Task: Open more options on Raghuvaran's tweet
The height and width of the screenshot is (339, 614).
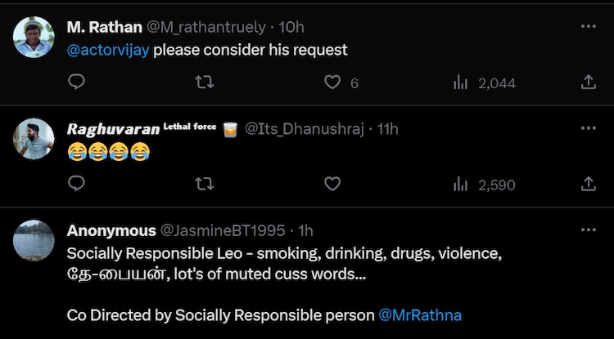Action: [588, 129]
